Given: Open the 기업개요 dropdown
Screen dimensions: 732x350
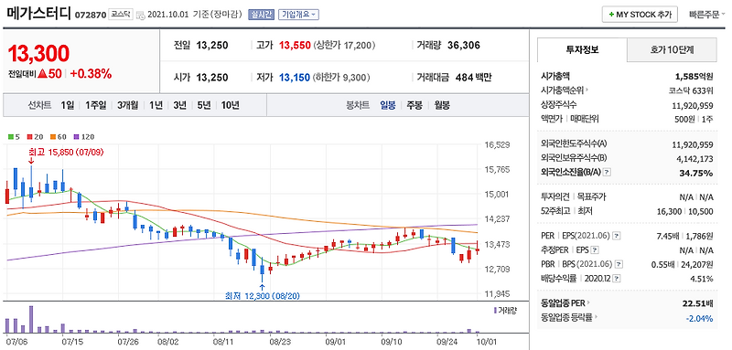Looking at the screenshot, I should coord(299,15).
